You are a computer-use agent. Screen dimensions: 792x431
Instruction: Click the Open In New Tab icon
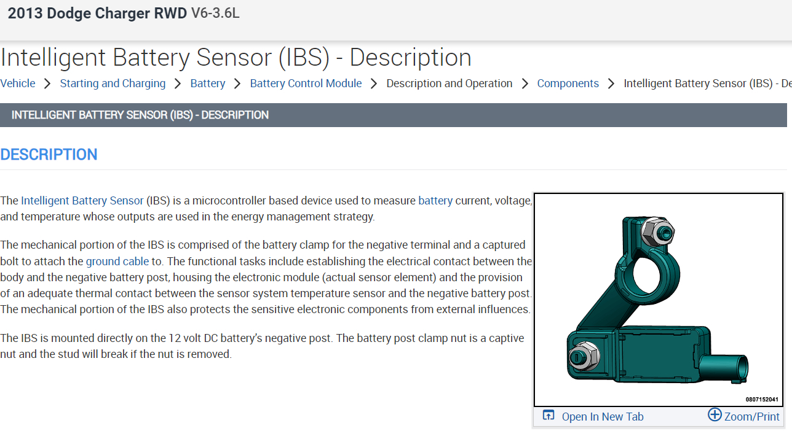point(548,416)
